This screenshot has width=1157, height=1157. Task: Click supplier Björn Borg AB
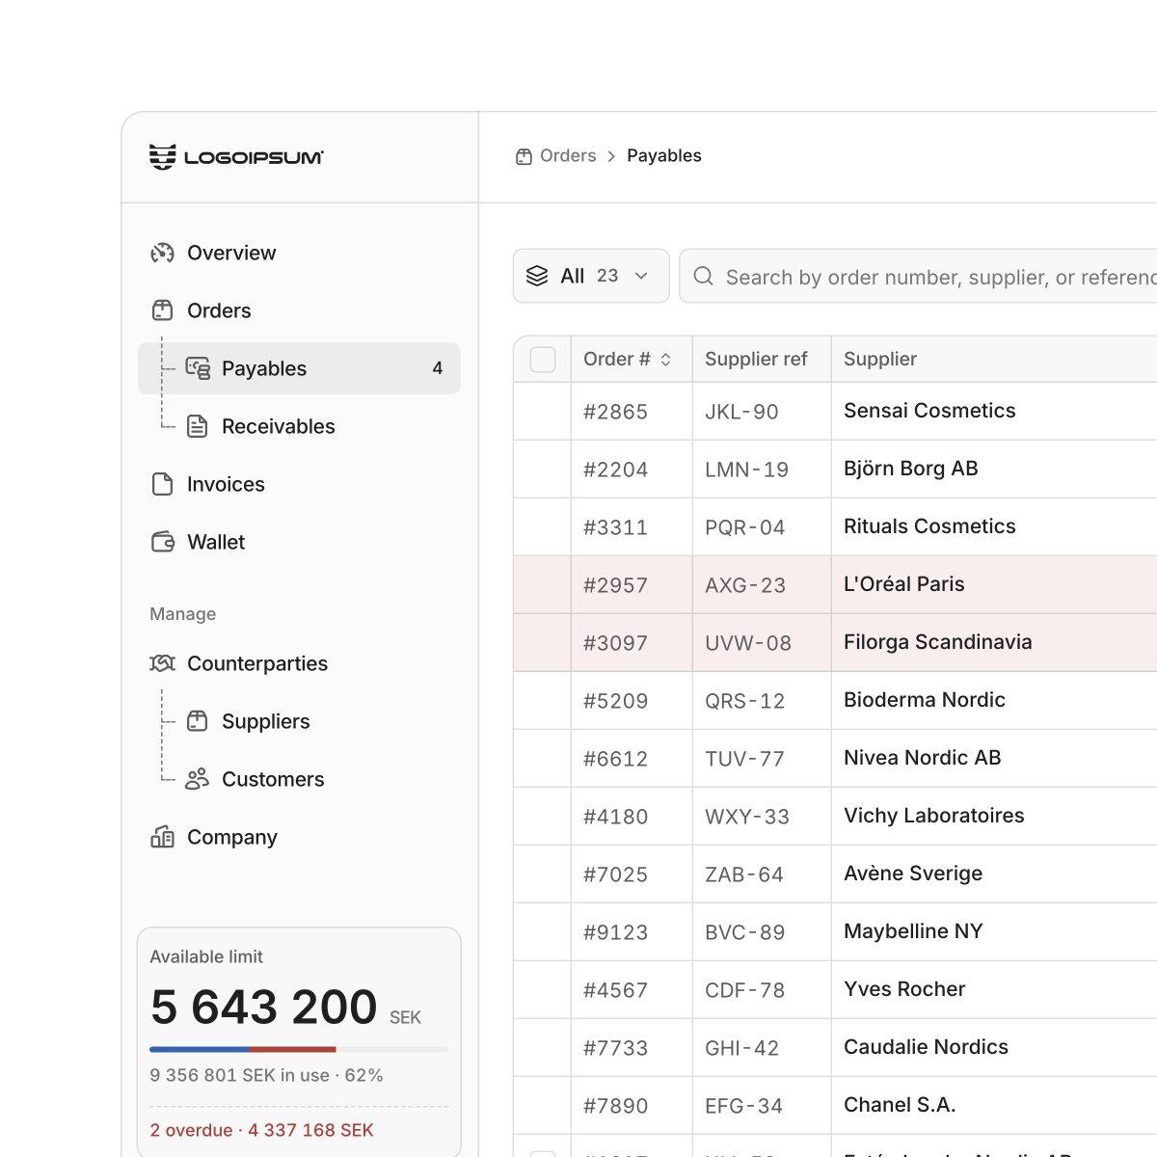pyautogui.click(x=911, y=469)
